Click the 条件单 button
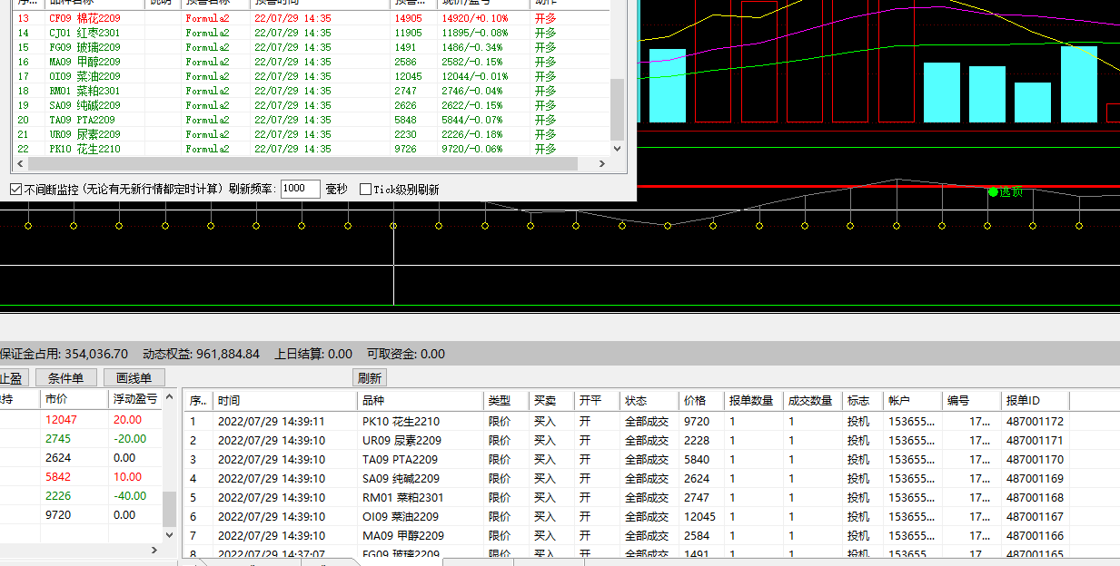Viewport: 1120px width, 566px height. (65, 378)
